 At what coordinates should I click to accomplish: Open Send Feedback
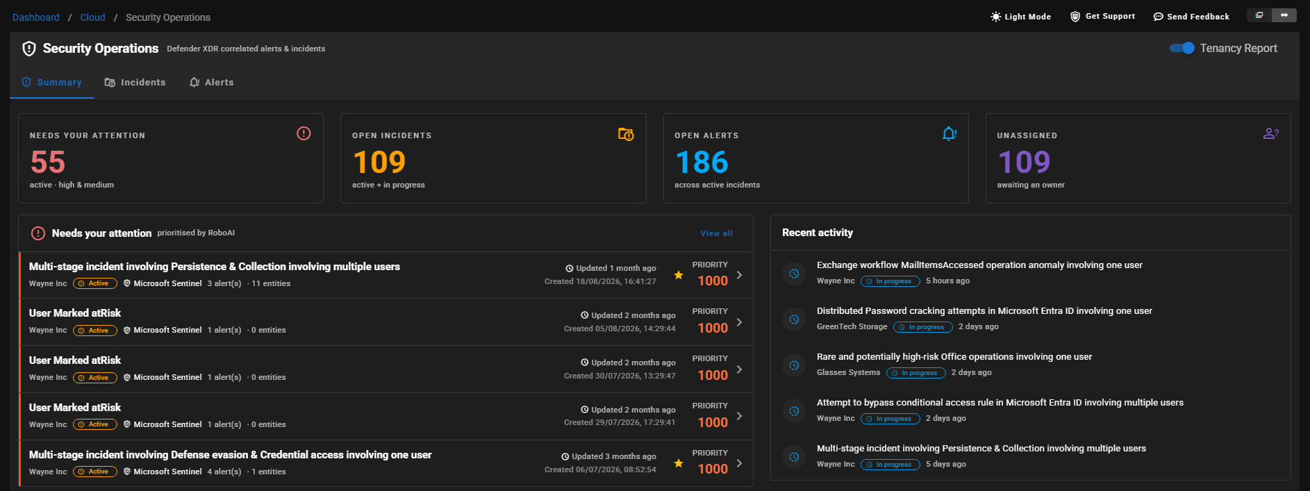point(1191,17)
